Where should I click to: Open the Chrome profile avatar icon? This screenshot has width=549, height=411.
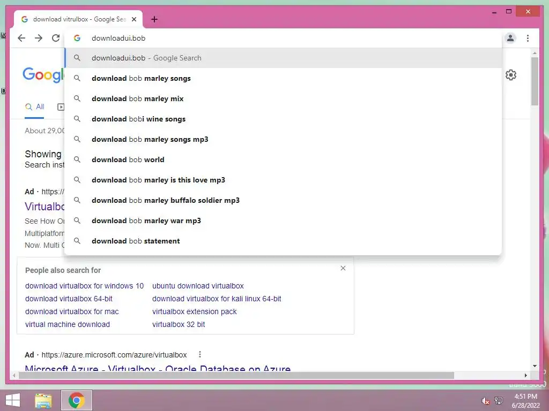(510, 38)
